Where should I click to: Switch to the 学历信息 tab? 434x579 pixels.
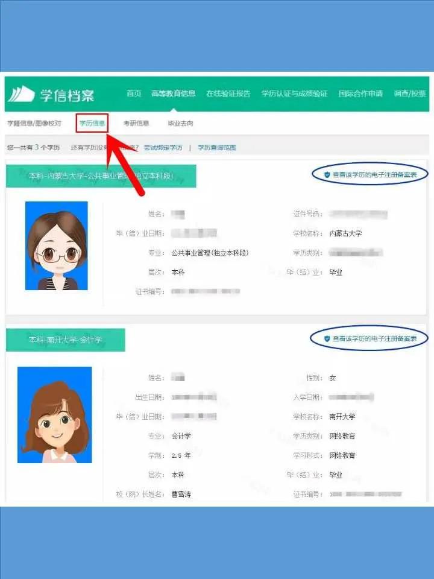tap(92, 123)
